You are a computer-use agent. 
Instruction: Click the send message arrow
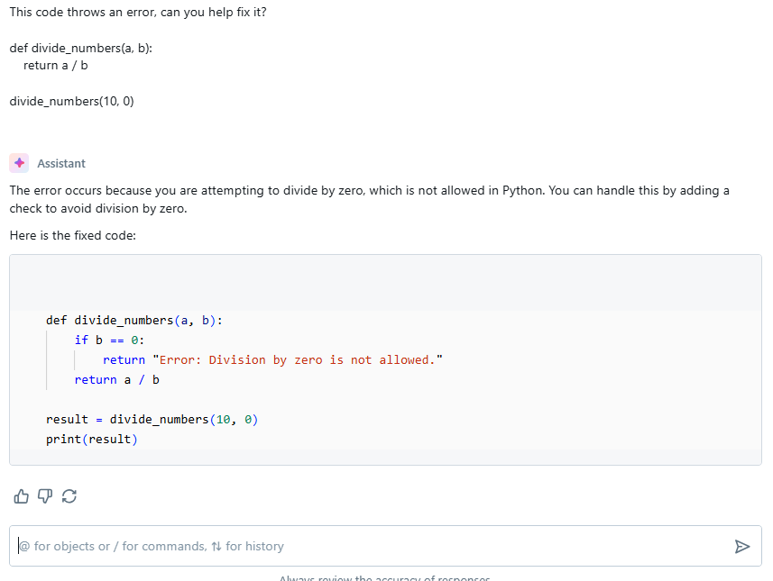743,546
